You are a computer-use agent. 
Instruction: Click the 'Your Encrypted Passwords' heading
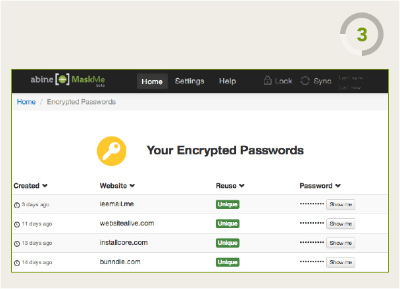point(225,150)
